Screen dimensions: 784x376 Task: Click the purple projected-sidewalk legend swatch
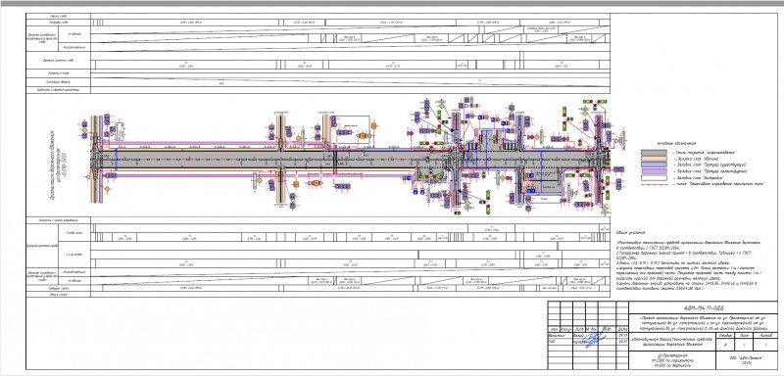[x=654, y=170]
